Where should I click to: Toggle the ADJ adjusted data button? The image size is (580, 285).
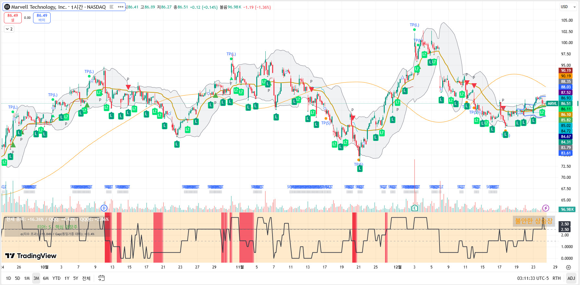tap(571, 278)
